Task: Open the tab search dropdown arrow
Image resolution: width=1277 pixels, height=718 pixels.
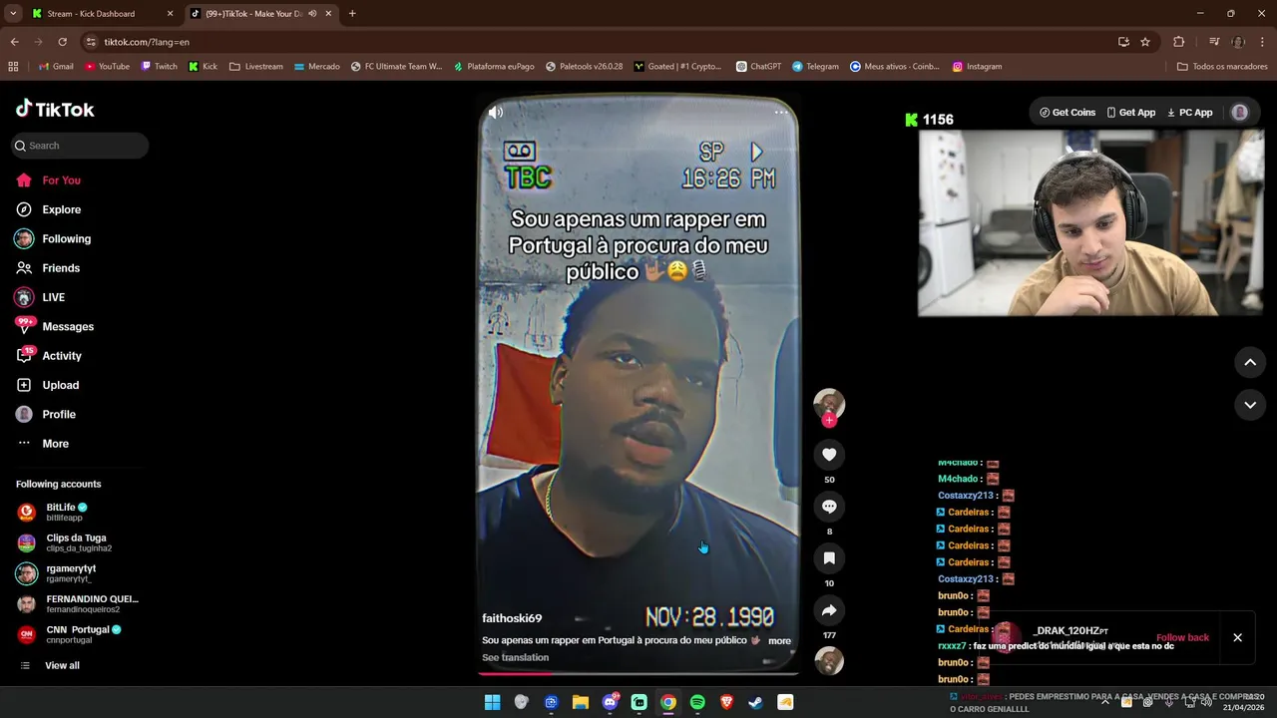Action: coord(13,14)
